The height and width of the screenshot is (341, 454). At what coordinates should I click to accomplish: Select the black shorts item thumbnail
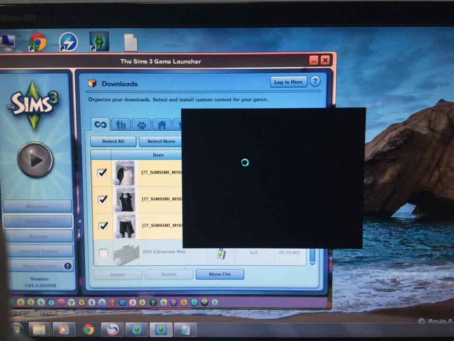pos(125,226)
